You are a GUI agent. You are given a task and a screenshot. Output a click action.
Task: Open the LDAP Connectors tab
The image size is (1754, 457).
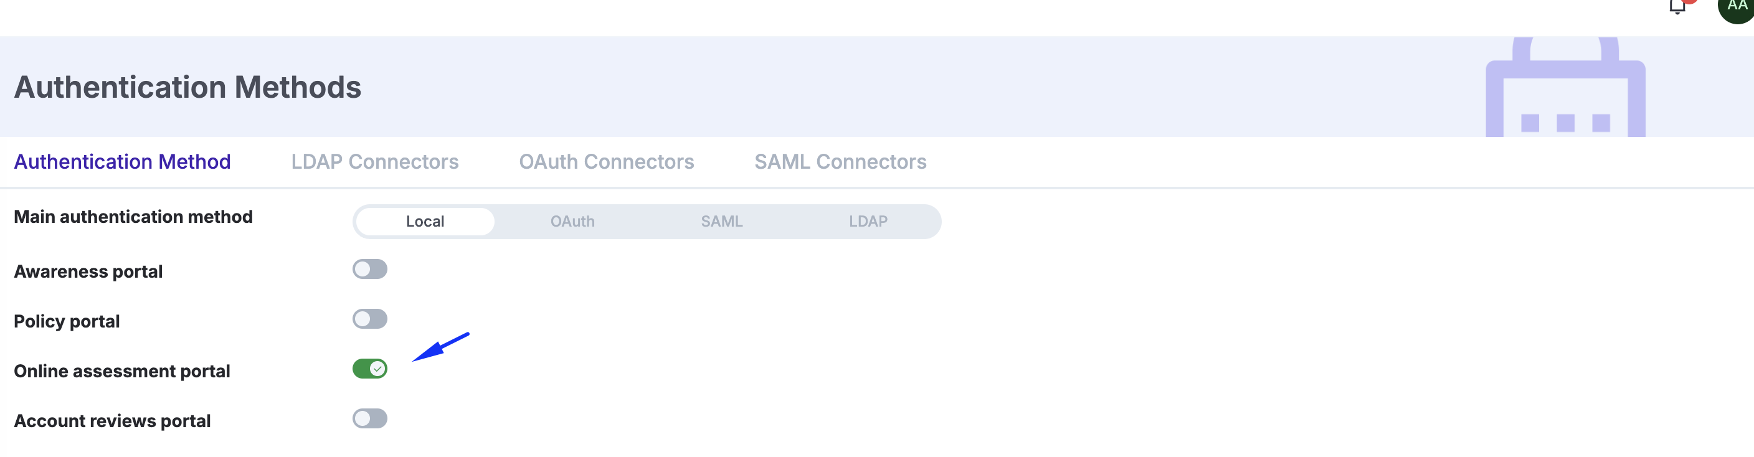[374, 161]
